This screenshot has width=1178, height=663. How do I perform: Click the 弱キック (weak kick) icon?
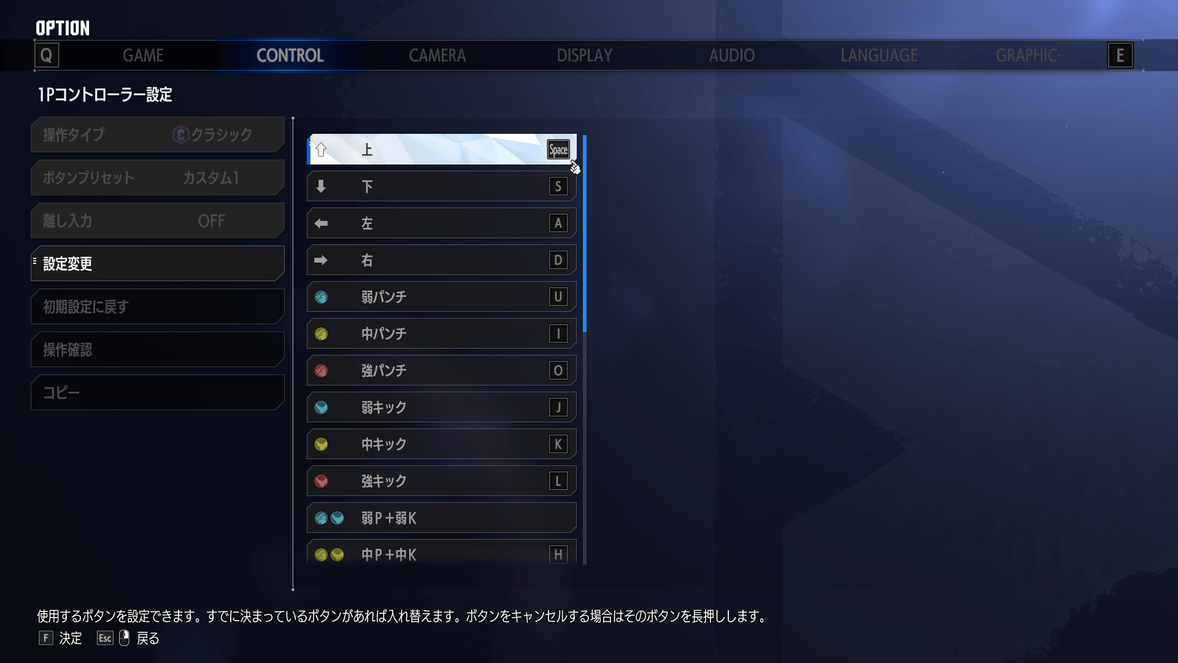[x=321, y=407]
